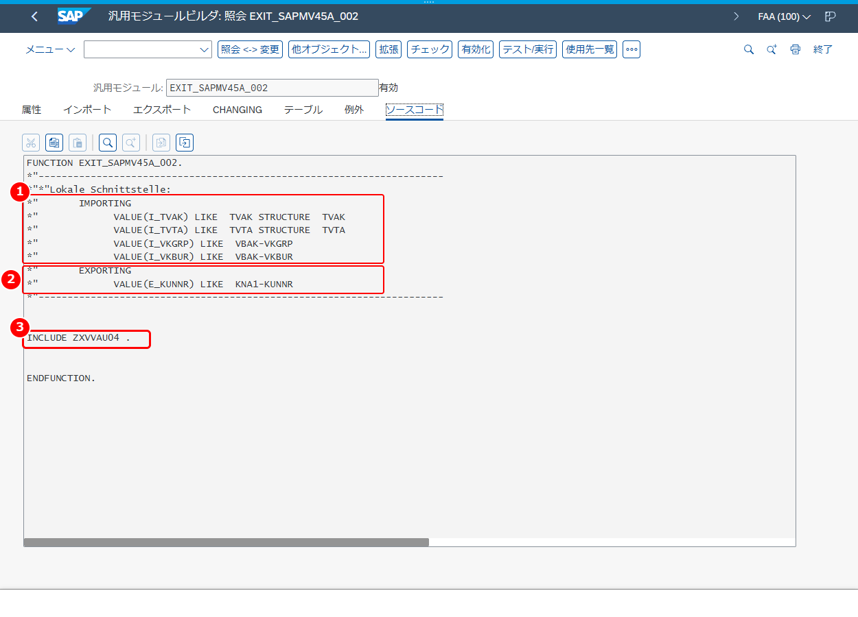This screenshot has height=617, width=858.
Task: Select the ソースコード tab
Action: click(x=415, y=110)
